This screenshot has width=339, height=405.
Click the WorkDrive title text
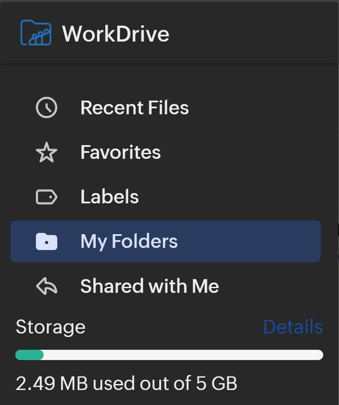coord(116,34)
